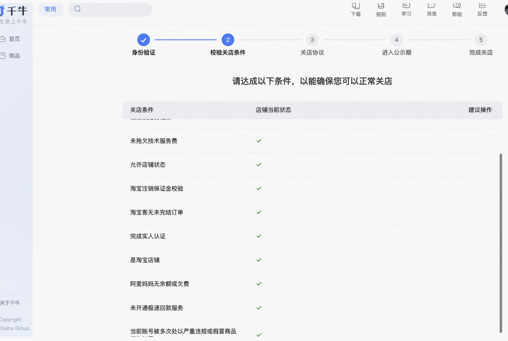Open the 帮助 help icon

point(456,9)
